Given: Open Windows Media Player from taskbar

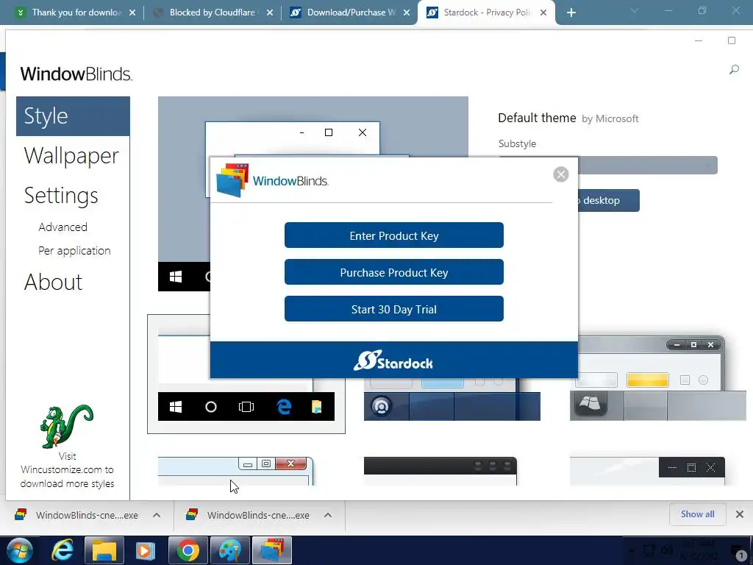Looking at the screenshot, I should point(146,550).
